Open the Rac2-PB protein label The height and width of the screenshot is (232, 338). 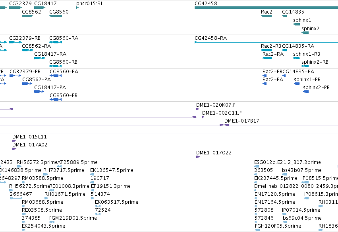click(x=272, y=72)
